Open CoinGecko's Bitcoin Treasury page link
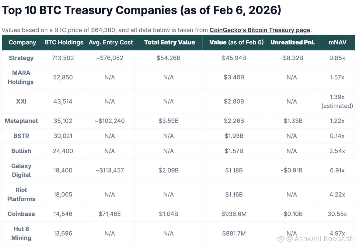Screen dimensions: 356x246 260,30
